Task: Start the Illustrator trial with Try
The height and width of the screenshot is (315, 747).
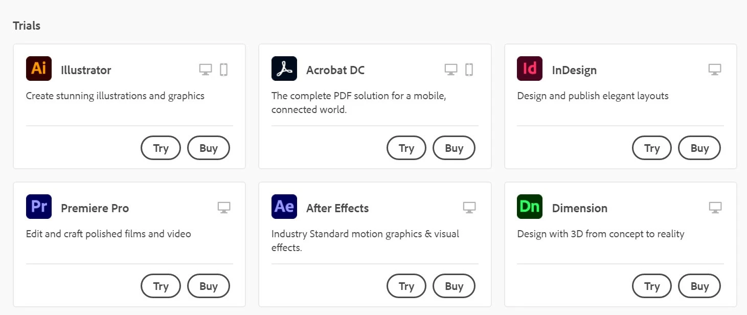Action: pos(161,148)
